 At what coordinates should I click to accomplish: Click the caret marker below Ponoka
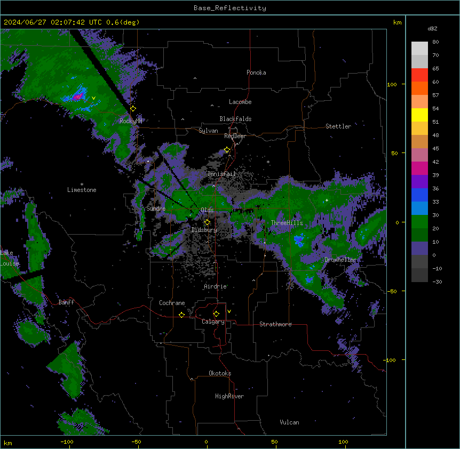195,78
